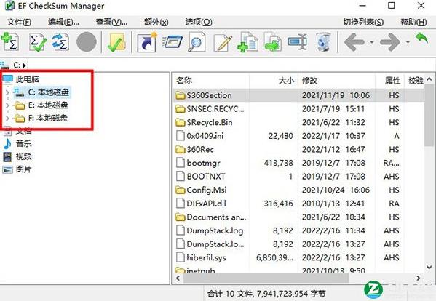Image resolution: width=436 pixels, height=301 pixels.
Task: Expand the E: 本地磁盘 tree node
Action: coord(7,105)
